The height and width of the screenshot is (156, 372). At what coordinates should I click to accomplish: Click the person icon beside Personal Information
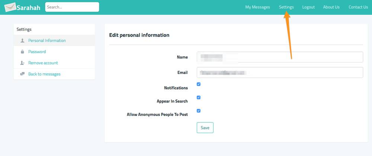(22, 41)
